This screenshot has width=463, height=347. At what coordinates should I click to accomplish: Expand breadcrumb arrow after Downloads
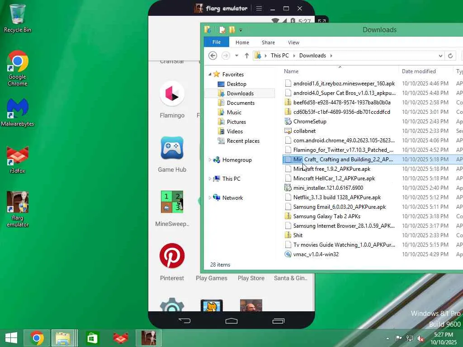coord(331,56)
